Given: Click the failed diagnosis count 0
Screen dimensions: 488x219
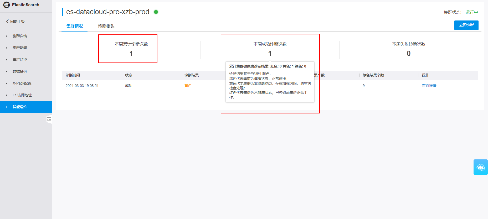Looking at the screenshot, I should pos(409,54).
